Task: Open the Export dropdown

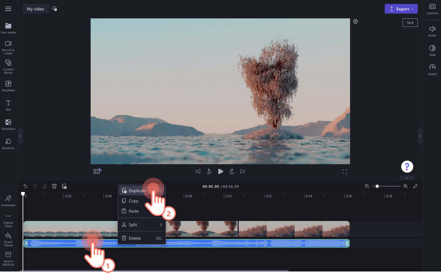Action: tap(401, 9)
